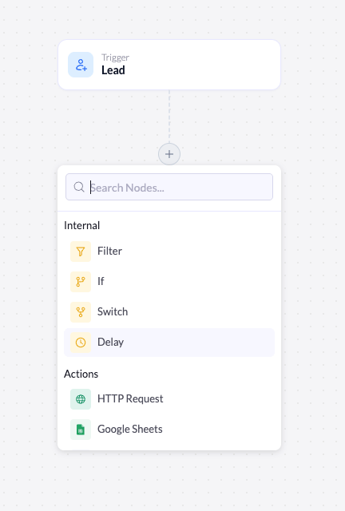
Task: Click the magnifier icon in search box
Action: pos(79,187)
